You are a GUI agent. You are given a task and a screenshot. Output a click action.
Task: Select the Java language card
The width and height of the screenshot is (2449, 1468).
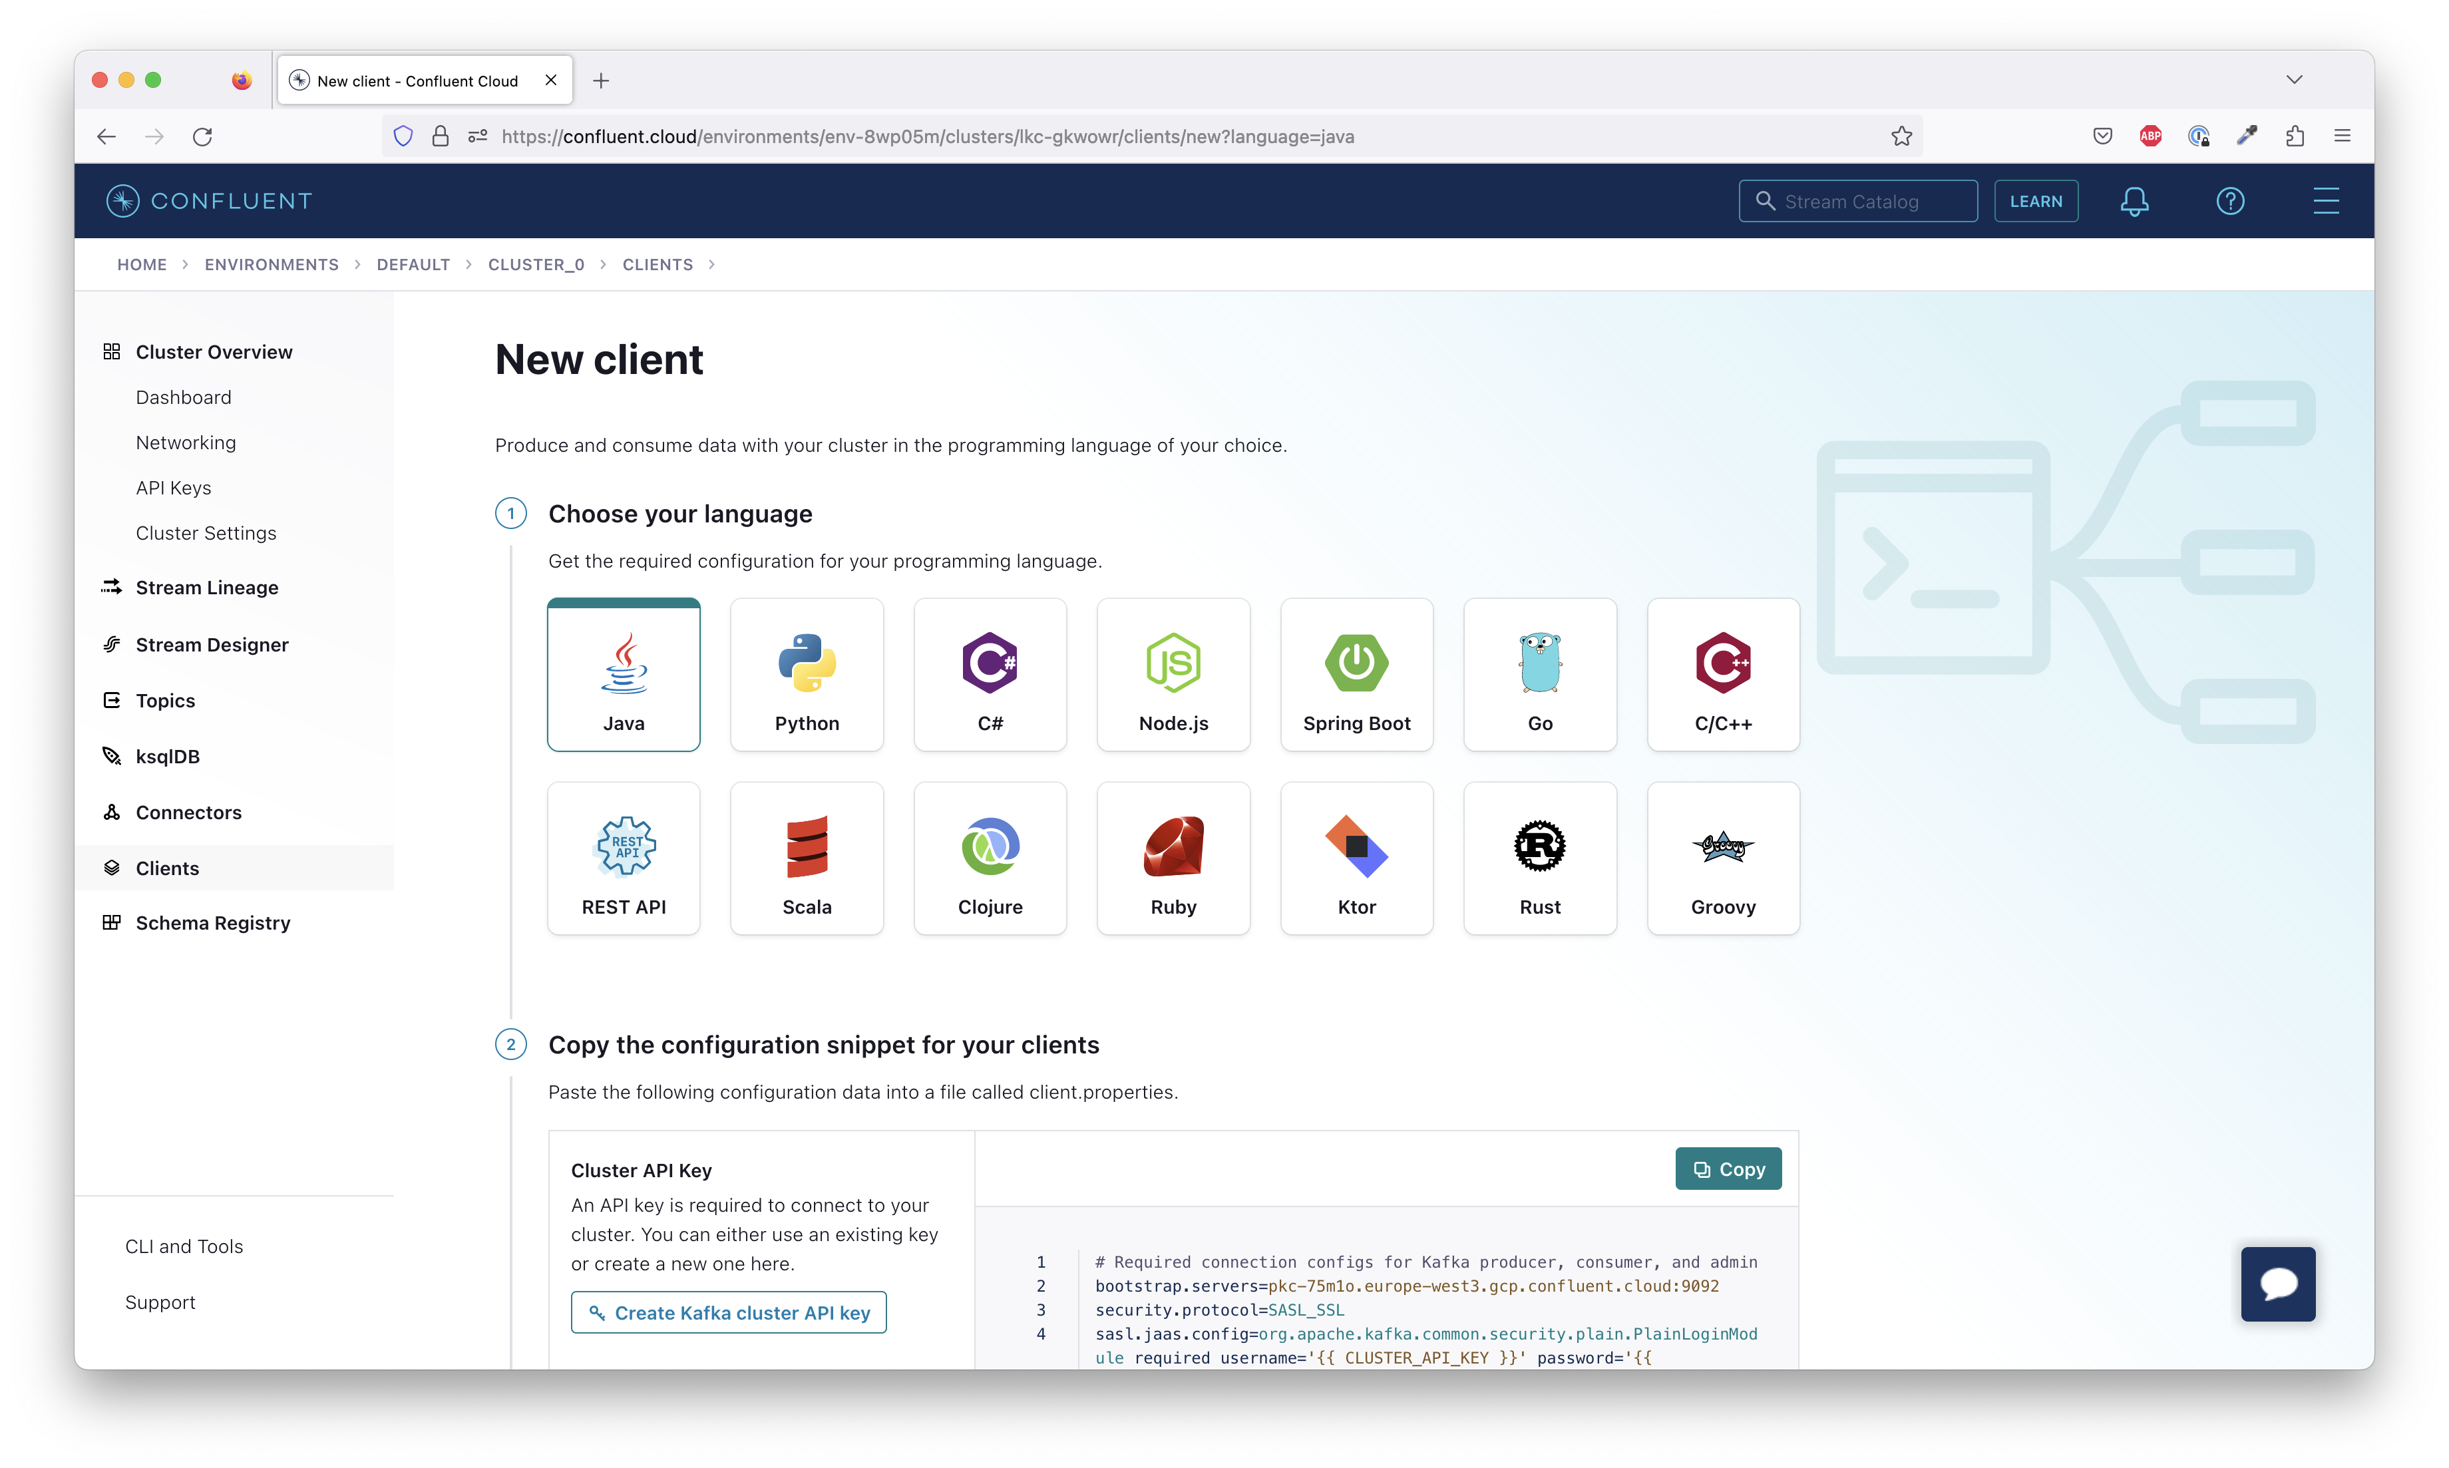(623, 675)
